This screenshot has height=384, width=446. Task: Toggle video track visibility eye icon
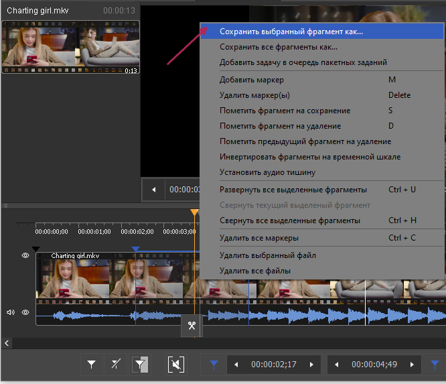(x=25, y=255)
